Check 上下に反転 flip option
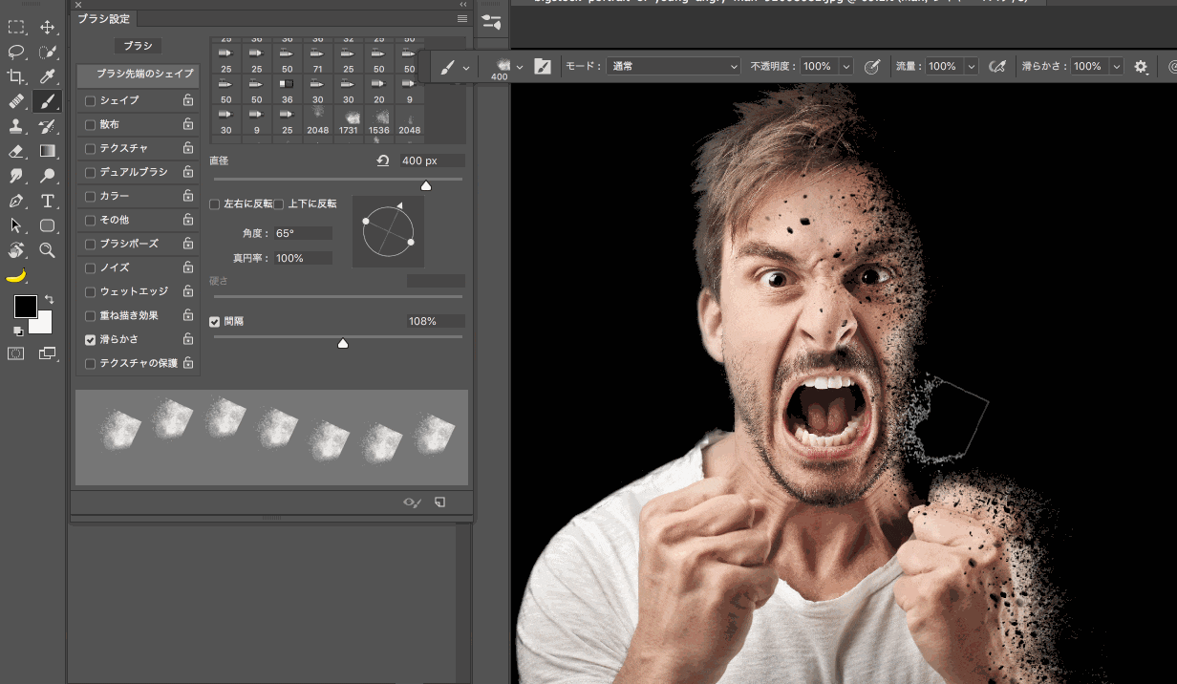The height and width of the screenshot is (684, 1177). 279,204
